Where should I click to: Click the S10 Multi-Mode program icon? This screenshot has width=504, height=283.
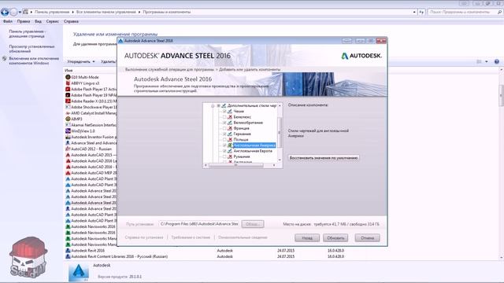point(68,77)
